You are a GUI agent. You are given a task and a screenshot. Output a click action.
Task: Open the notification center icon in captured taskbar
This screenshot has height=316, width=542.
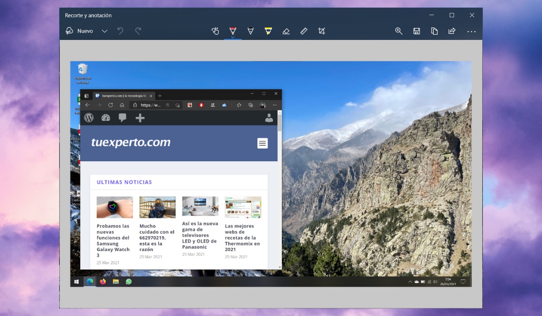click(x=463, y=282)
